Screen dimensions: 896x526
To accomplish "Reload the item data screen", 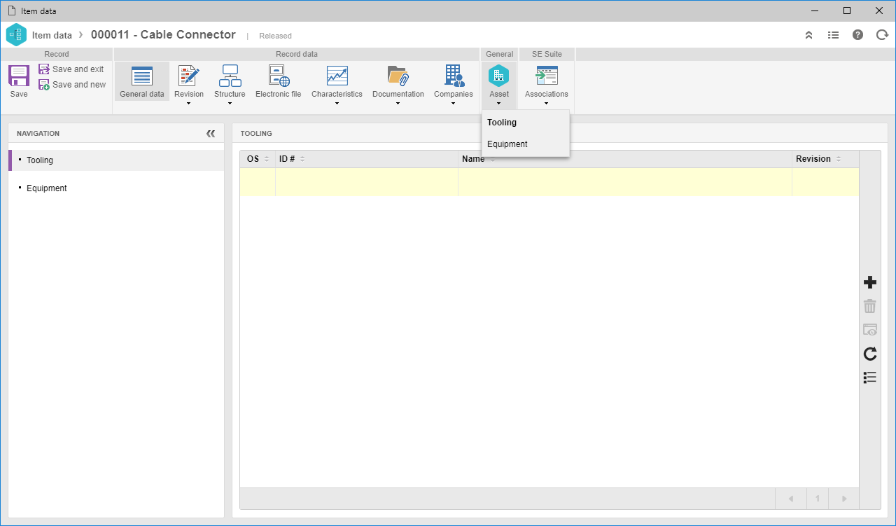I will point(882,35).
